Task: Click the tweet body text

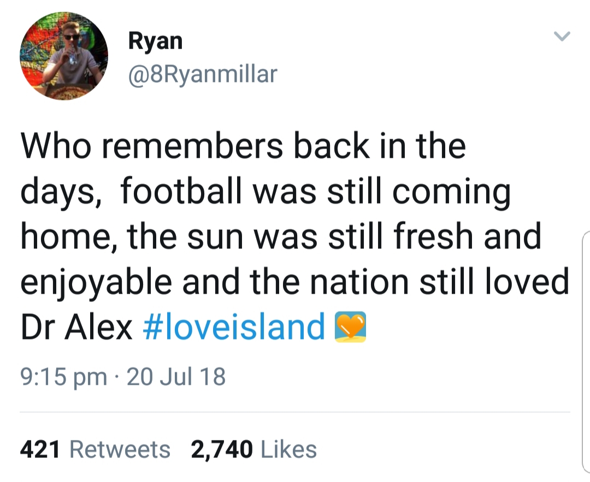Action: (x=294, y=236)
